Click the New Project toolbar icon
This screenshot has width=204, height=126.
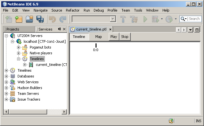click(x=19, y=19)
